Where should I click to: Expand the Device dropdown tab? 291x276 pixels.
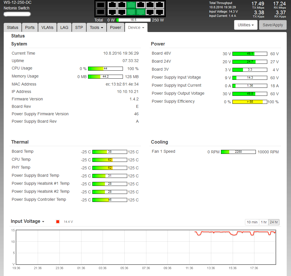[x=136, y=27]
